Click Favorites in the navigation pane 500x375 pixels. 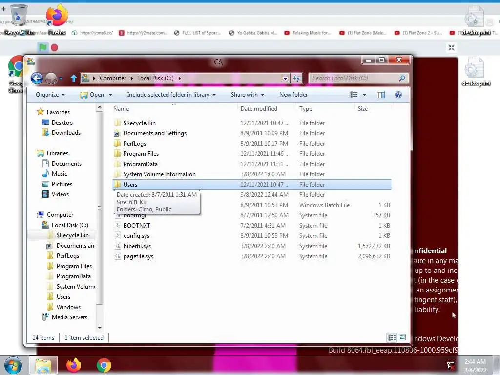58,112
